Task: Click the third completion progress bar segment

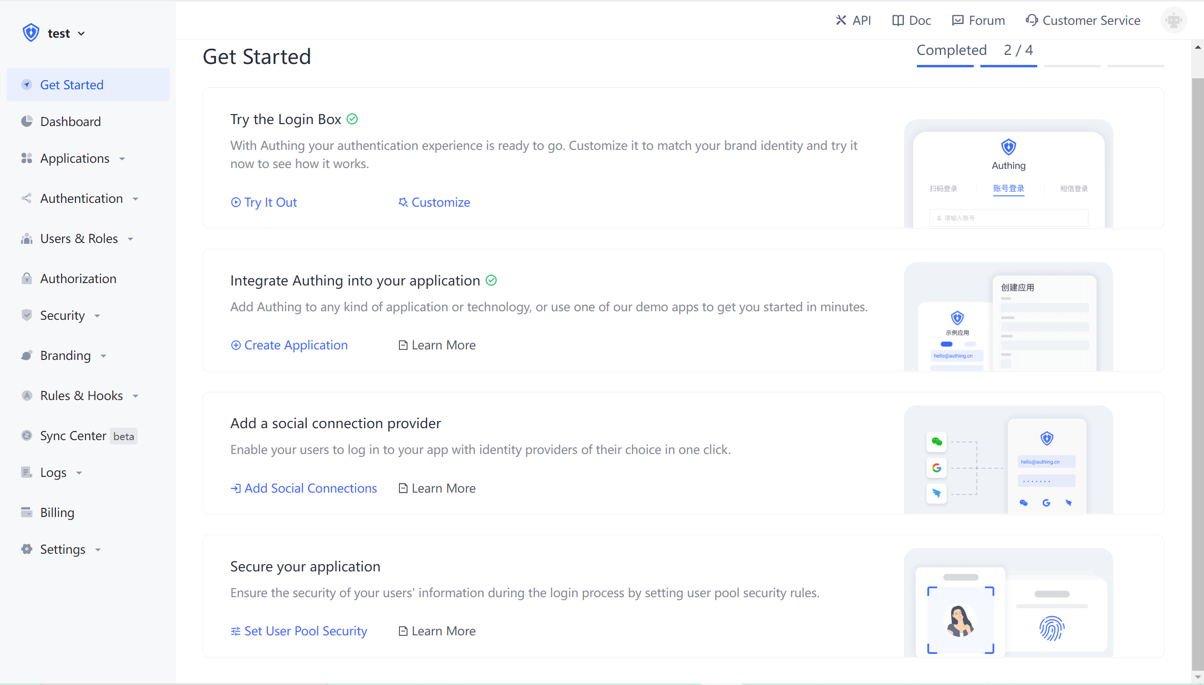Action: coord(1072,65)
